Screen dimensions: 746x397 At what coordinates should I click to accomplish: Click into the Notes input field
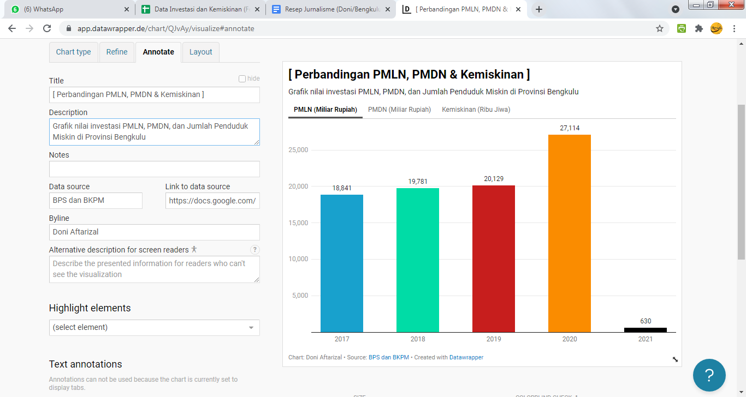click(154, 169)
